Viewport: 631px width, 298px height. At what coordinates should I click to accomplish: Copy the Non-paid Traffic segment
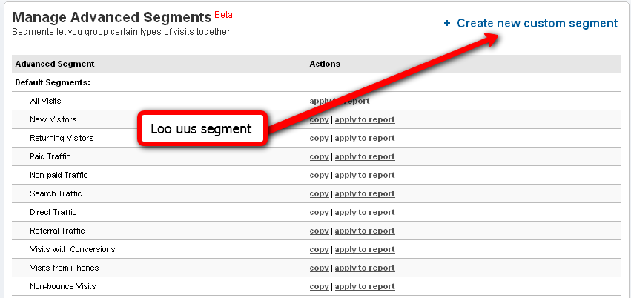[x=319, y=175]
